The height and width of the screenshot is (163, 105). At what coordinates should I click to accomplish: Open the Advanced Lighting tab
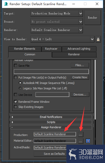(79, 49)
